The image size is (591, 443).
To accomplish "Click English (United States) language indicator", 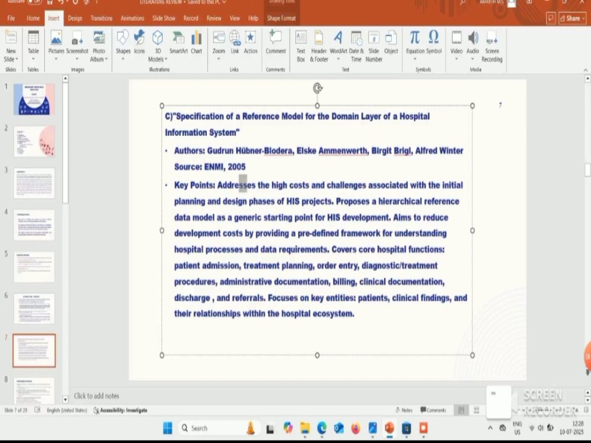I will [x=67, y=411].
